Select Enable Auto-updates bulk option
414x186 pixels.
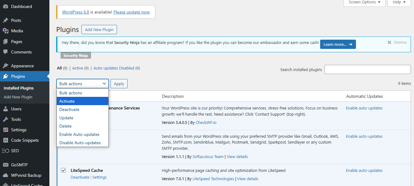(79, 134)
